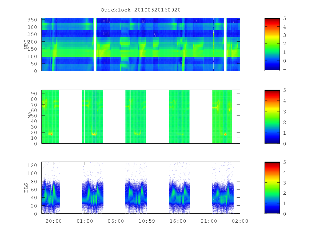Click the 06:00 time tick label
The width and height of the screenshot is (320, 240).
tap(116, 221)
